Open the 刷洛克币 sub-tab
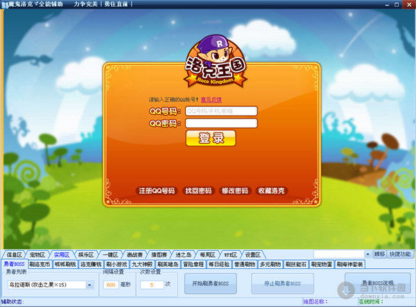 40,264
